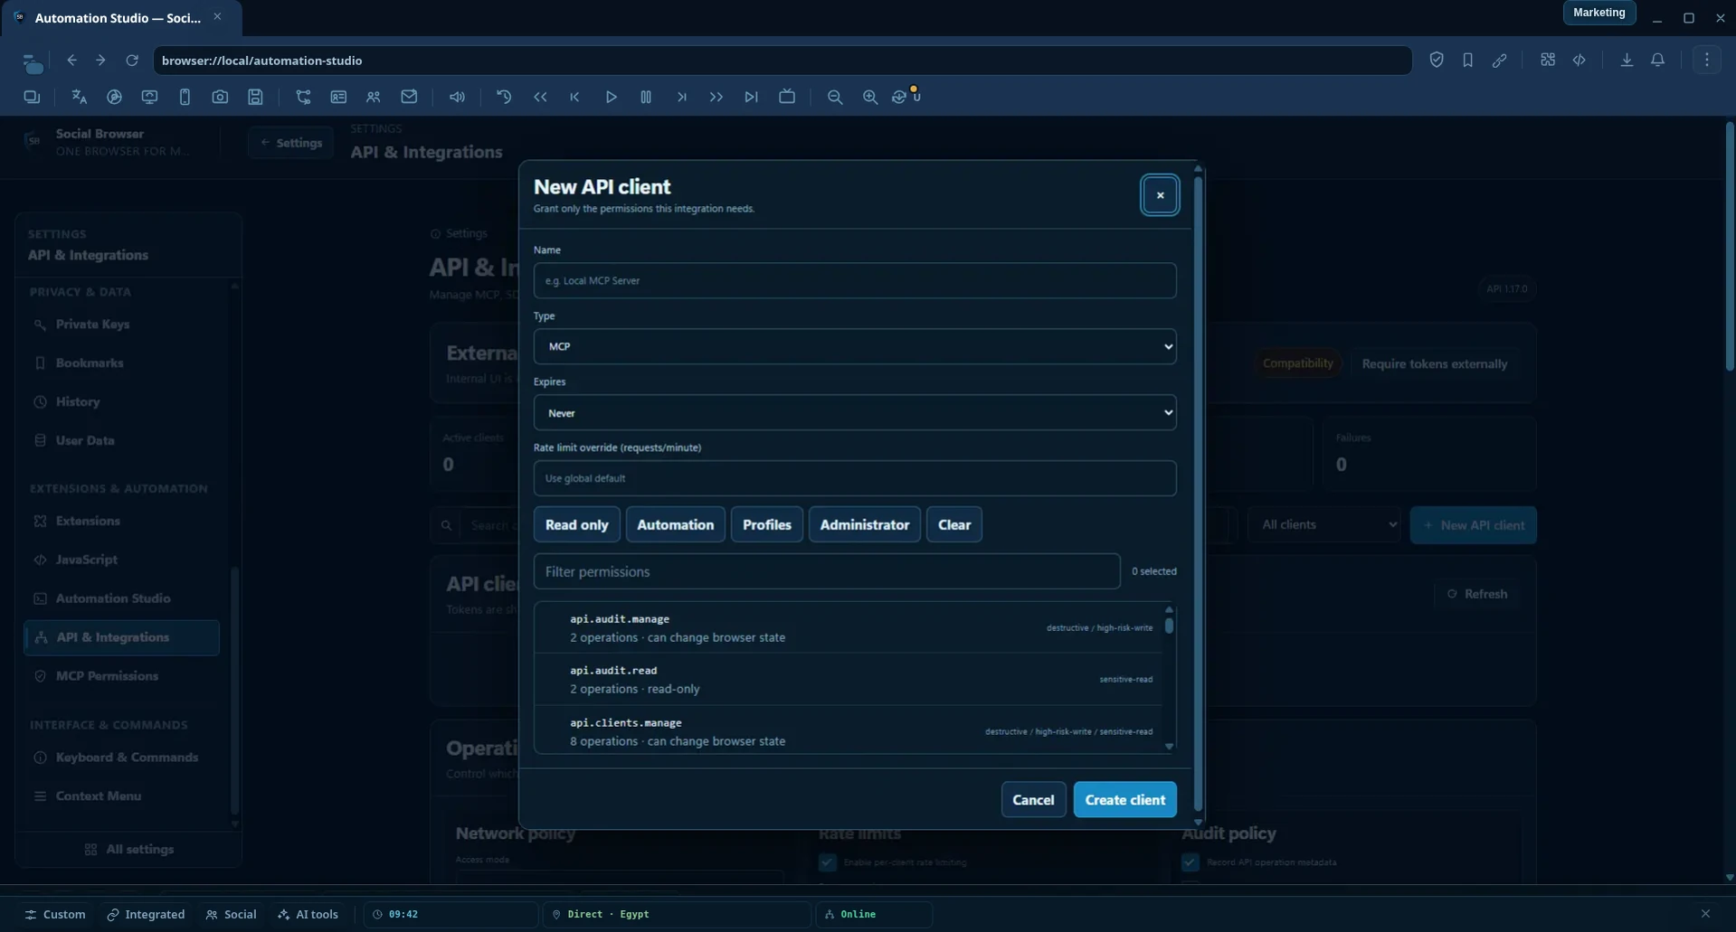Click the shield security icon

click(1437, 60)
